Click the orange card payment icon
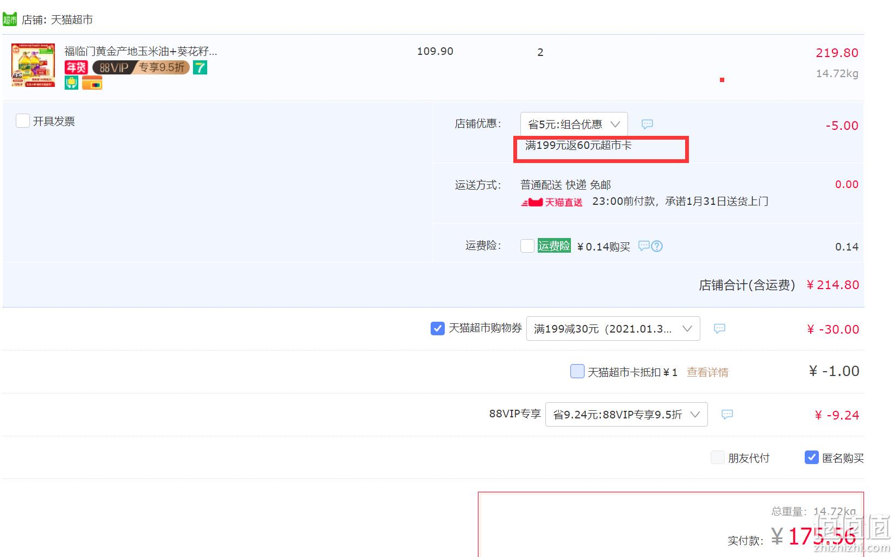 tap(92, 83)
